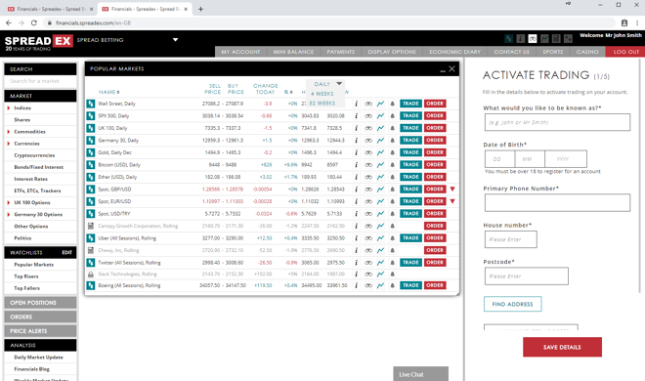
Task: Click header calculator icon in top bar
Action: click(556, 39)
